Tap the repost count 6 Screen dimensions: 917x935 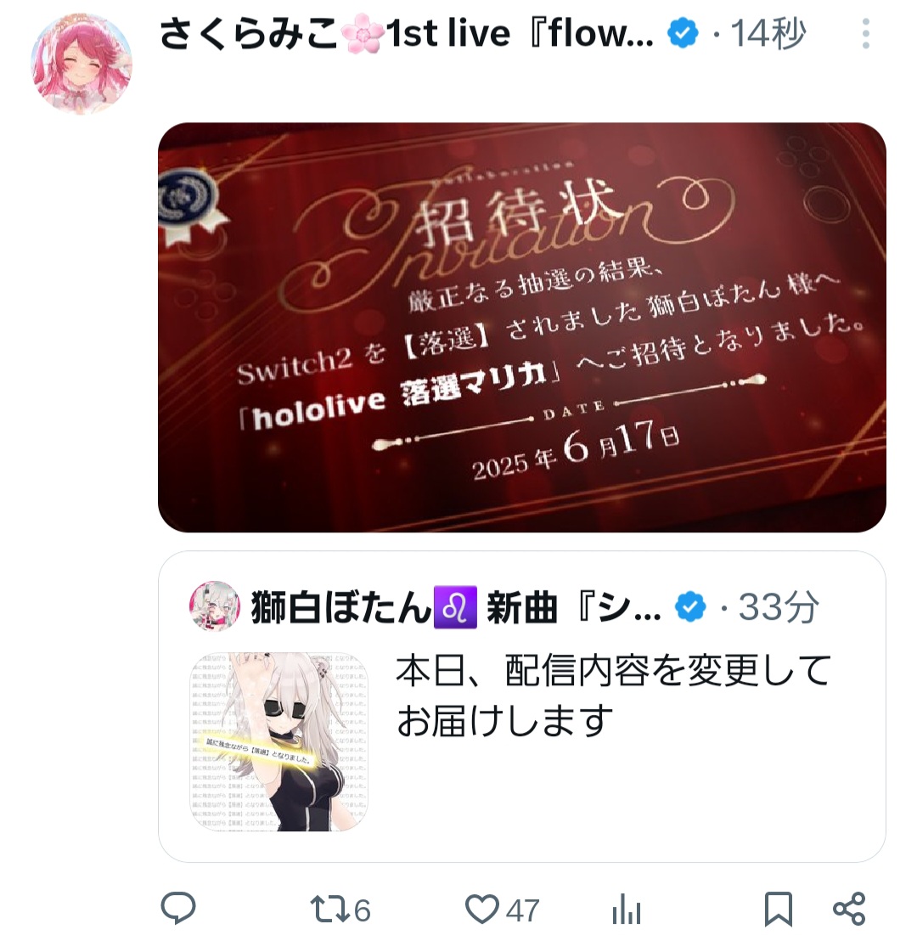pos(362,910)
